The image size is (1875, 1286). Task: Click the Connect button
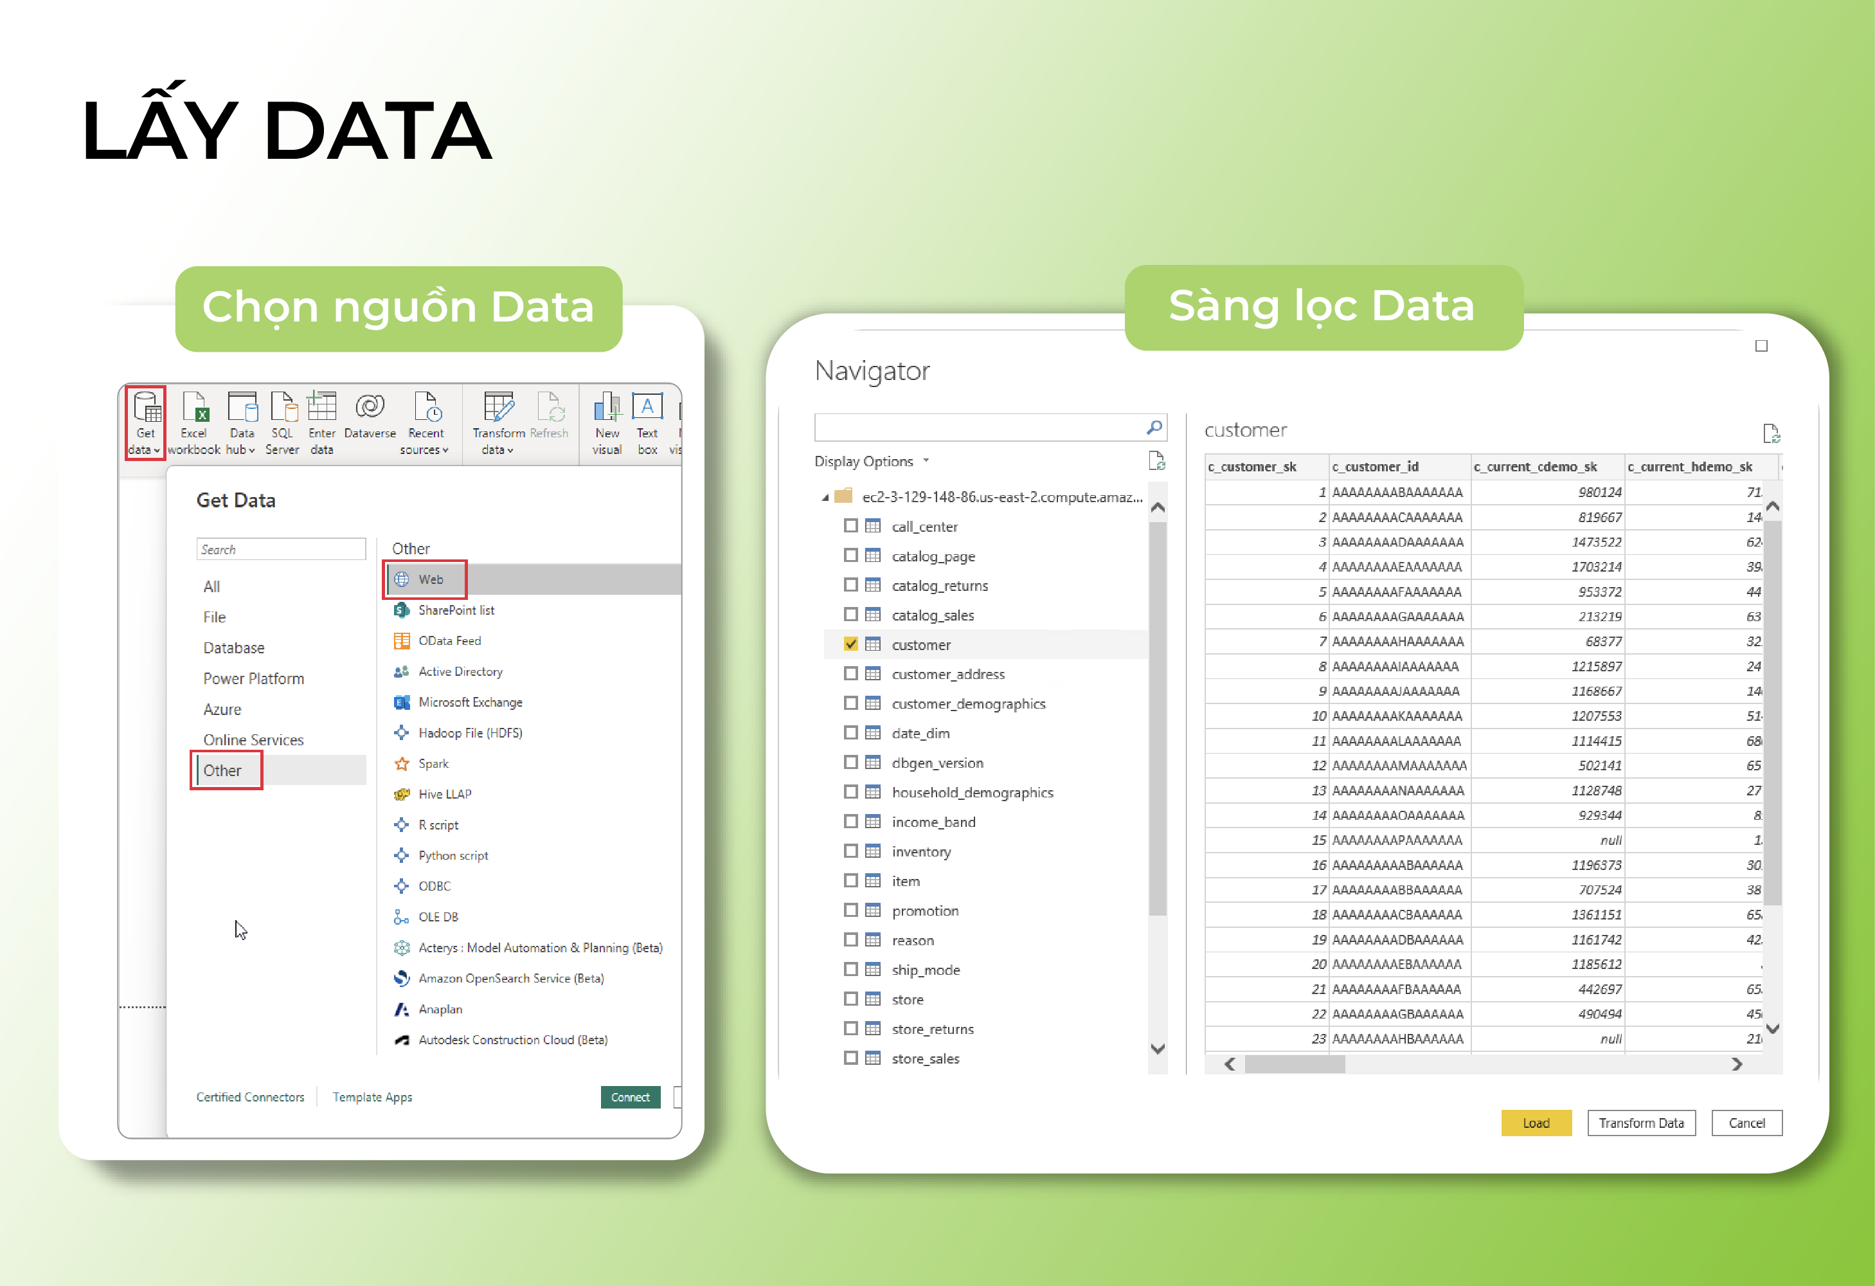pyautogui.click(x=630, y=1097)
